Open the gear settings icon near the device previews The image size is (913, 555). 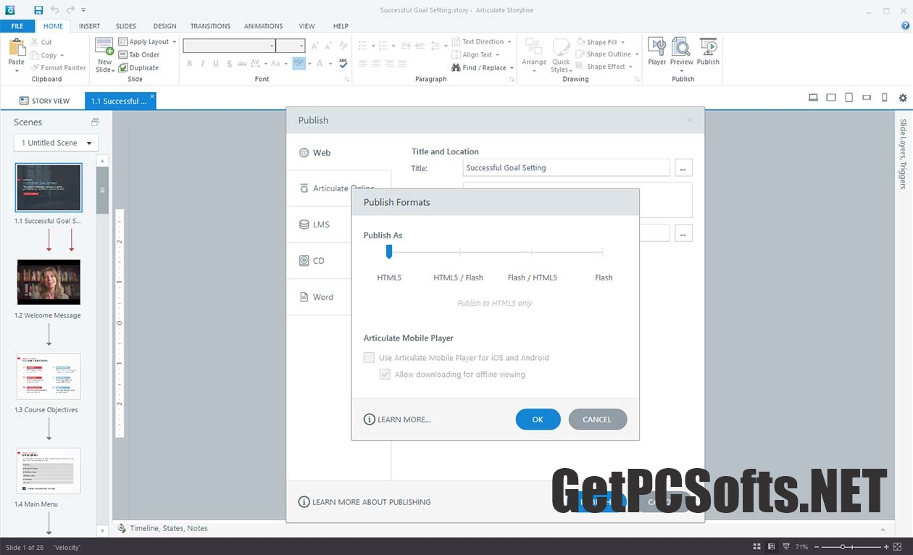coord(903,98)
